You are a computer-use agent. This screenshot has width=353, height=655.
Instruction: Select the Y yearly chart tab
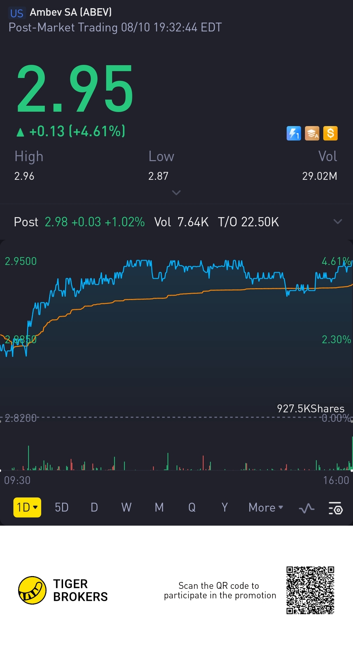[x=225, y=507]
